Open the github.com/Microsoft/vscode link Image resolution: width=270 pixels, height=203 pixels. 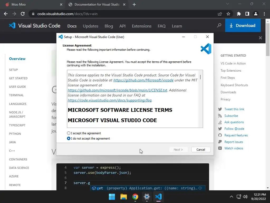coord(143,80)
